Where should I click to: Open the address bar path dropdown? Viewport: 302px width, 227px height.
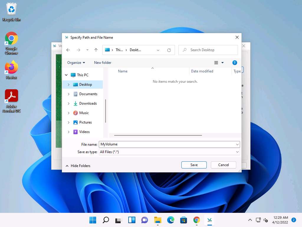158,50
